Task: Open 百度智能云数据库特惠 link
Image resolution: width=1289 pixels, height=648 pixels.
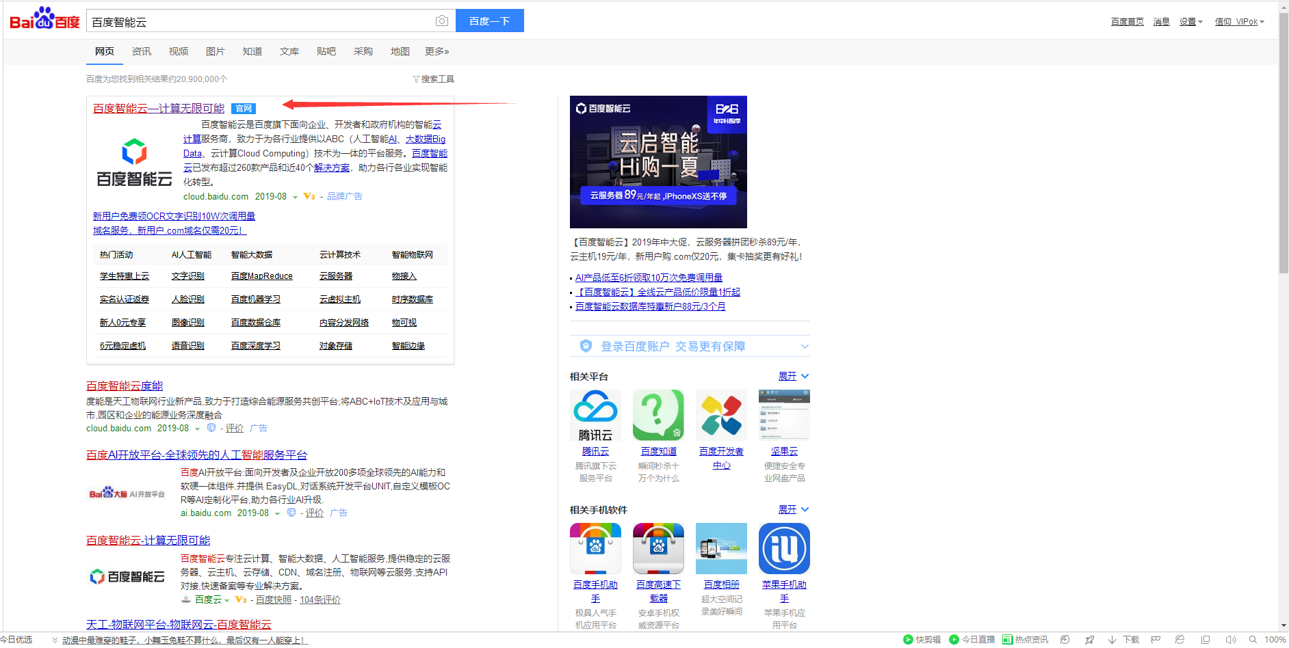Action: [650, 306]
